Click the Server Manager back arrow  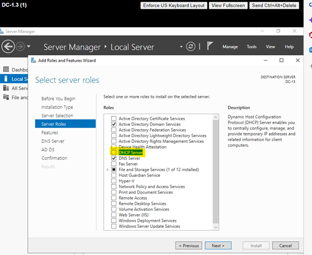[x=8, y=47]
